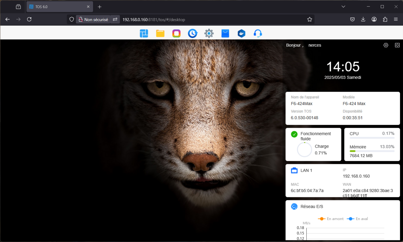Click the greeting username nerces
Screen dimensions: 403x242
point(315,45)
